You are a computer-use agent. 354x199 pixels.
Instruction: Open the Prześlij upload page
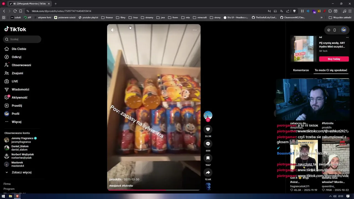coord(17,106)
